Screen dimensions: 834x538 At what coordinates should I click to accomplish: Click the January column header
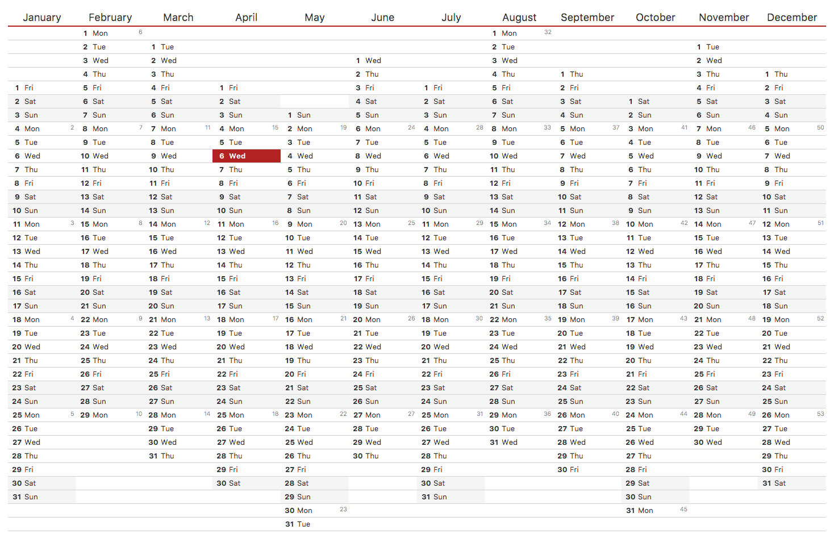[x=42, y=18]
